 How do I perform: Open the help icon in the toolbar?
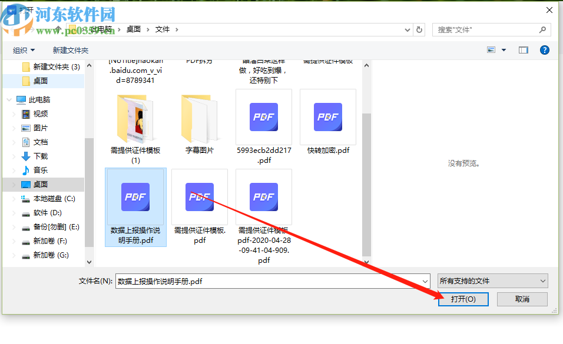(x=544, y=49)
